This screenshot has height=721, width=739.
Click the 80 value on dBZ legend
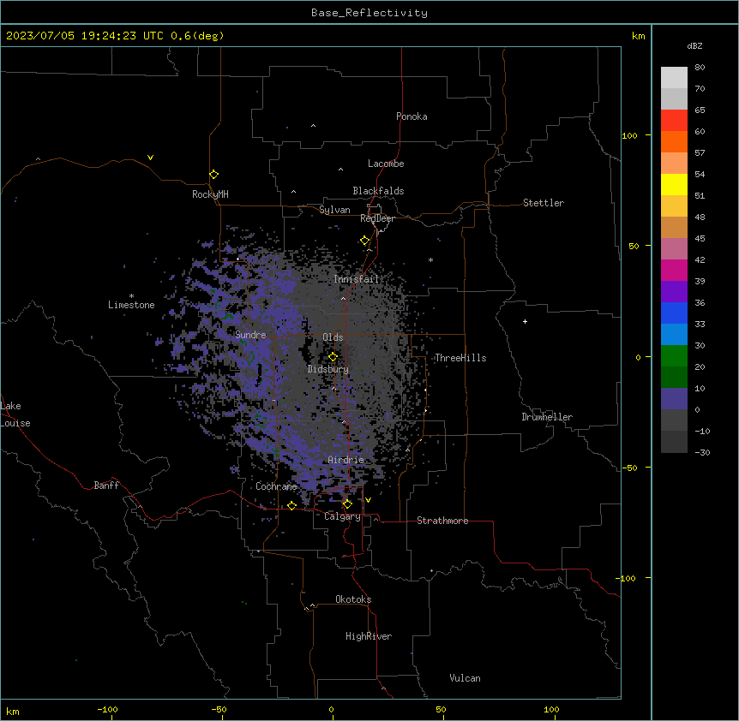coord(700,68)
